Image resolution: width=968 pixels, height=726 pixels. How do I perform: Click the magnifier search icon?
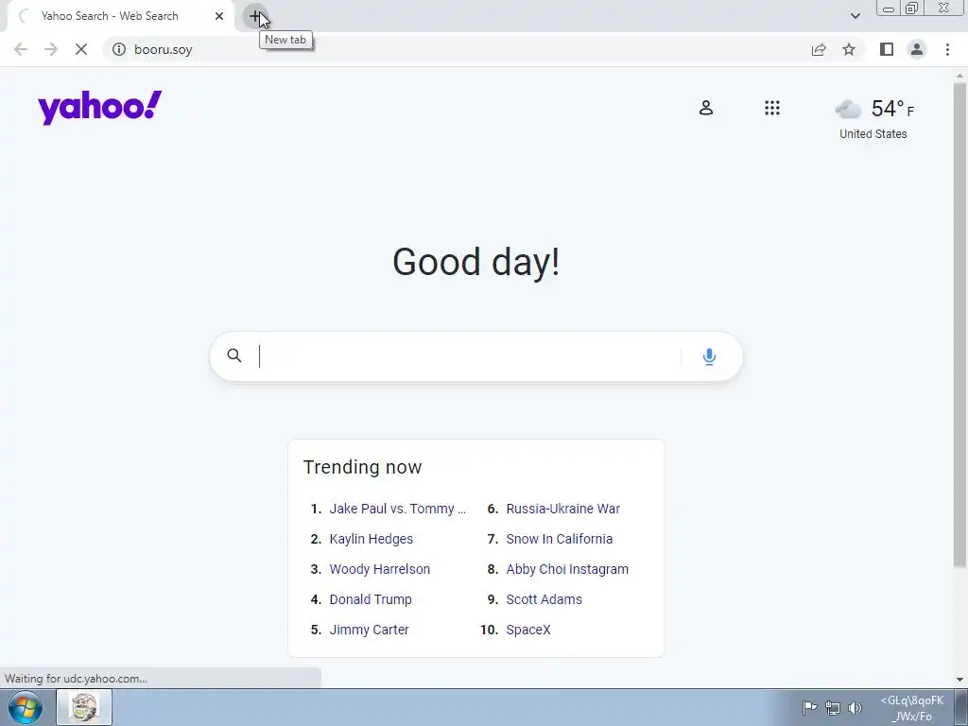[234, 355]
